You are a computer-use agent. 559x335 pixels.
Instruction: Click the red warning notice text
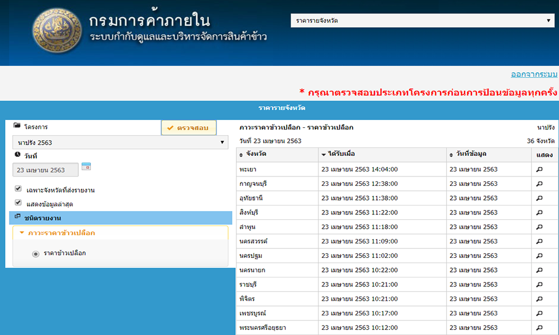428,92
